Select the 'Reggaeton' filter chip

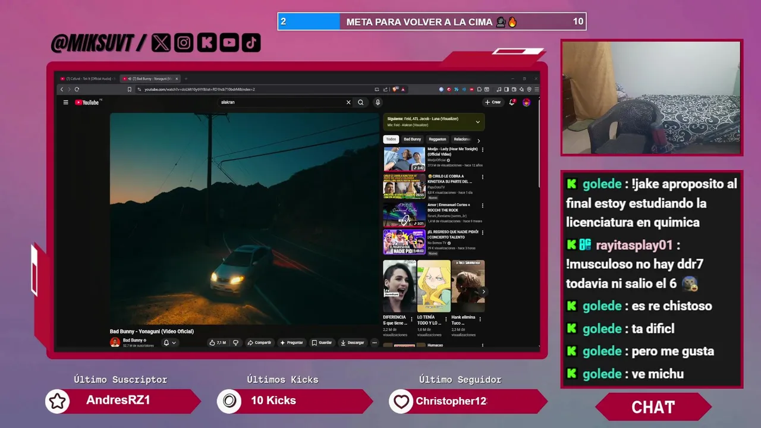pos(438,139)
